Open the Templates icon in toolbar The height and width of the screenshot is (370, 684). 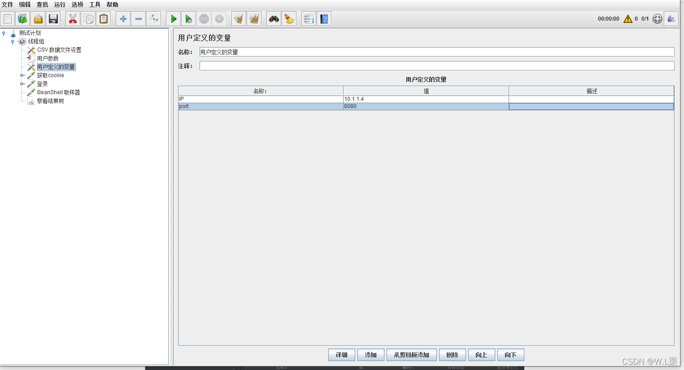[23, 19]
